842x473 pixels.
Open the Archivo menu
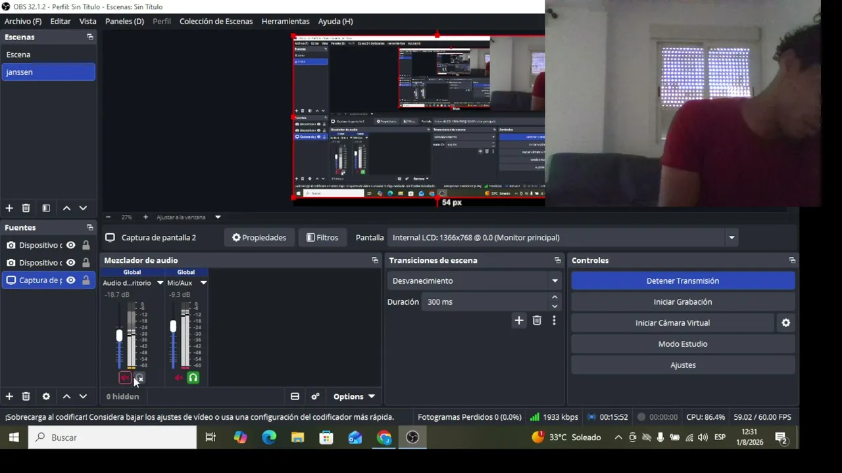[x=23, y=21]
